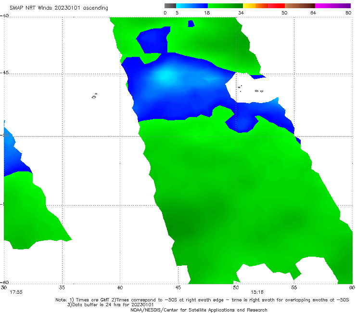Click the 'NOAA/NESDIS/Center for Satellite Applications and Research' credit
Image resolution: width=356 pixels, height=313 pixels.
tap(199, 310)
